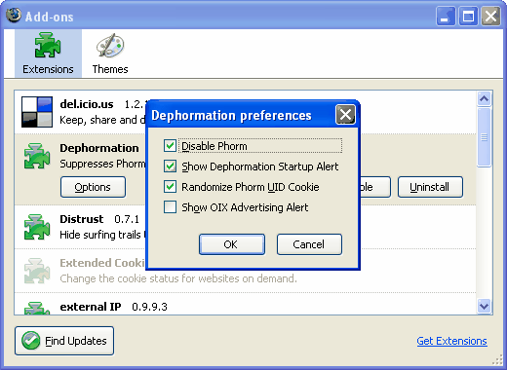Open the Get Extensions link
The height and width of the screenshot is (370, 507).
coord(451,341)
